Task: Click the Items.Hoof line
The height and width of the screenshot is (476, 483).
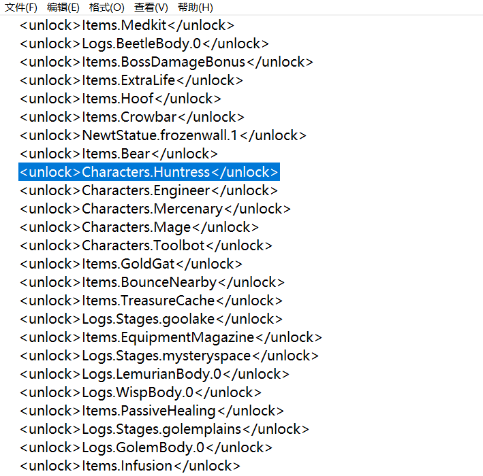Action: point(121,99)
